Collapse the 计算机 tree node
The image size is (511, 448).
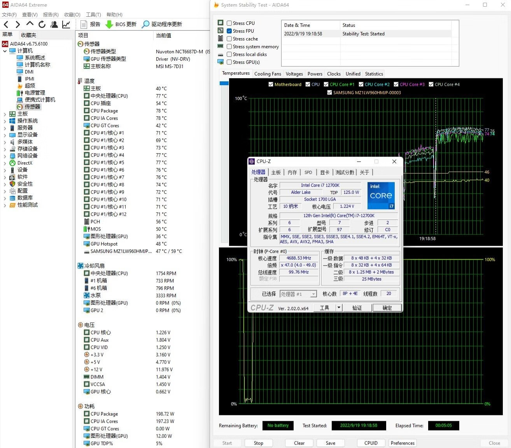click(x=5, y=51)
